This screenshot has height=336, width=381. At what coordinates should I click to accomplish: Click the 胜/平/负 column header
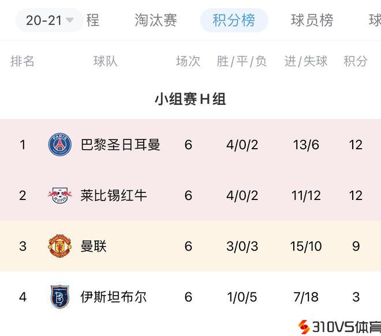pyautogui.click(x=242, y=61)
